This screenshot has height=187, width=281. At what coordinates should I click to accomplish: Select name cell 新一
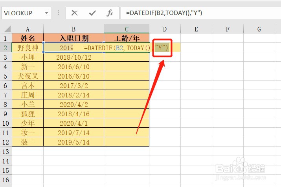click(x=28, y=67)
